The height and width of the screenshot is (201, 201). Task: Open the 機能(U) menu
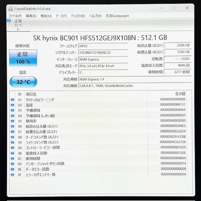[x=46, y=16]
